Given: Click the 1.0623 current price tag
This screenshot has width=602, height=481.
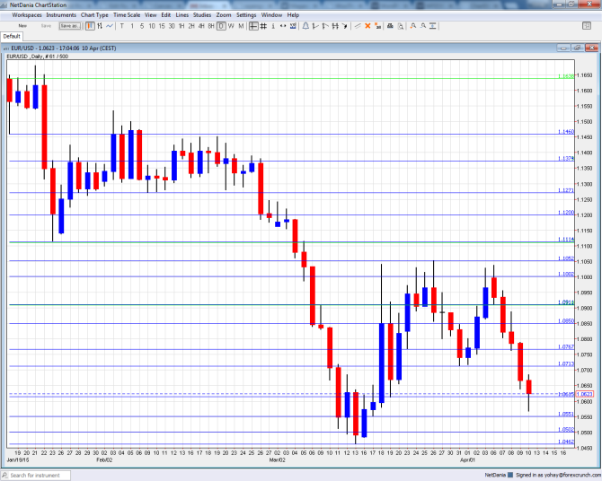Looking at the screenshot, I should (x=585, y=394).
